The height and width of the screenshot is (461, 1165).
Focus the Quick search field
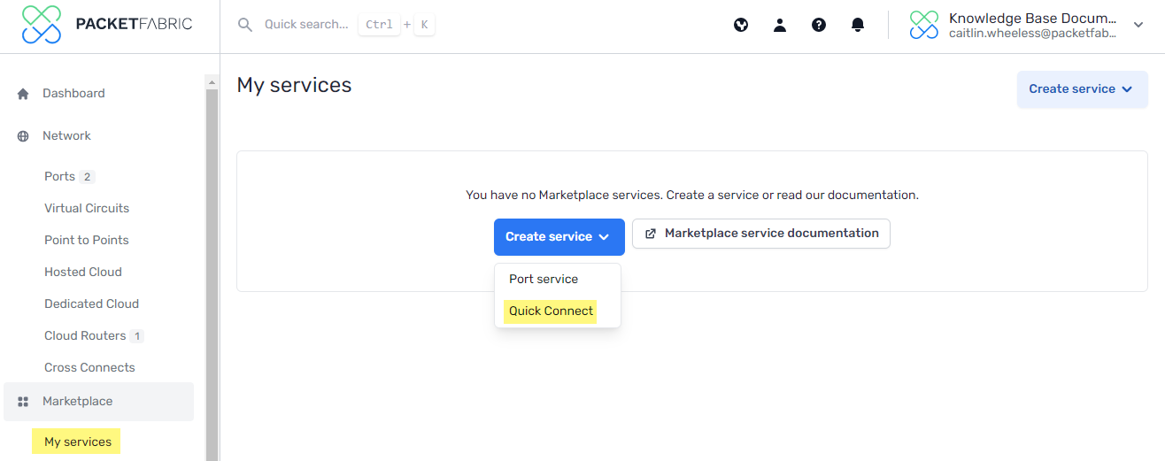306,25
